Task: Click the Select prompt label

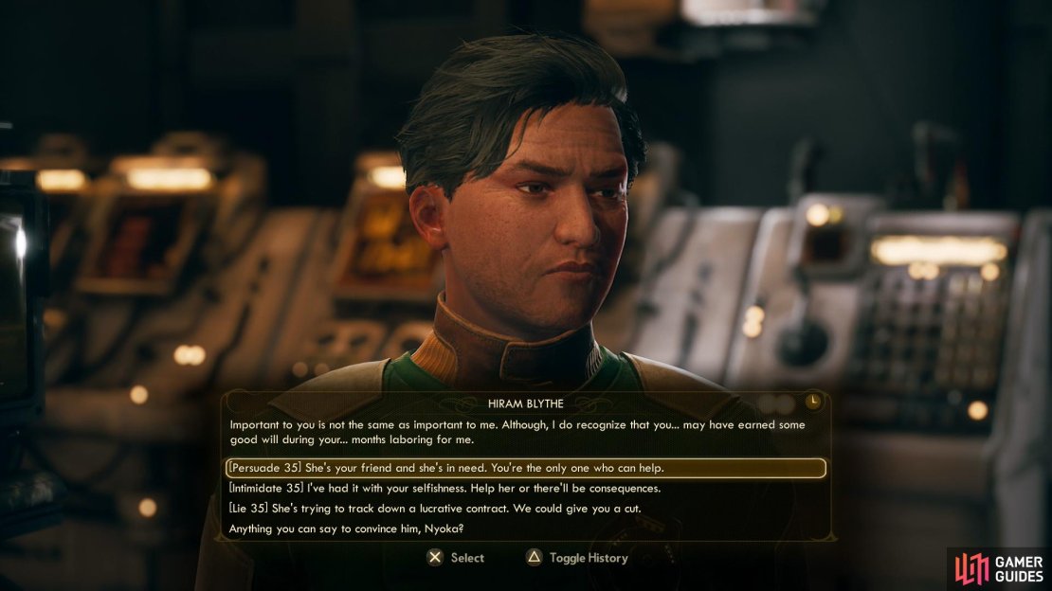Action: coord(467,558)
